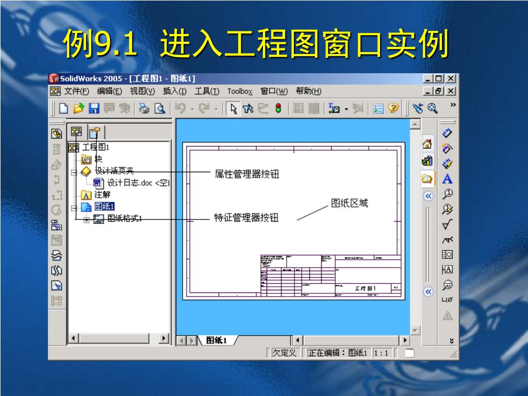Screen dimensions: 528x396
Task: Click the Undo arrow icon
Action: [x=181, y=108]
